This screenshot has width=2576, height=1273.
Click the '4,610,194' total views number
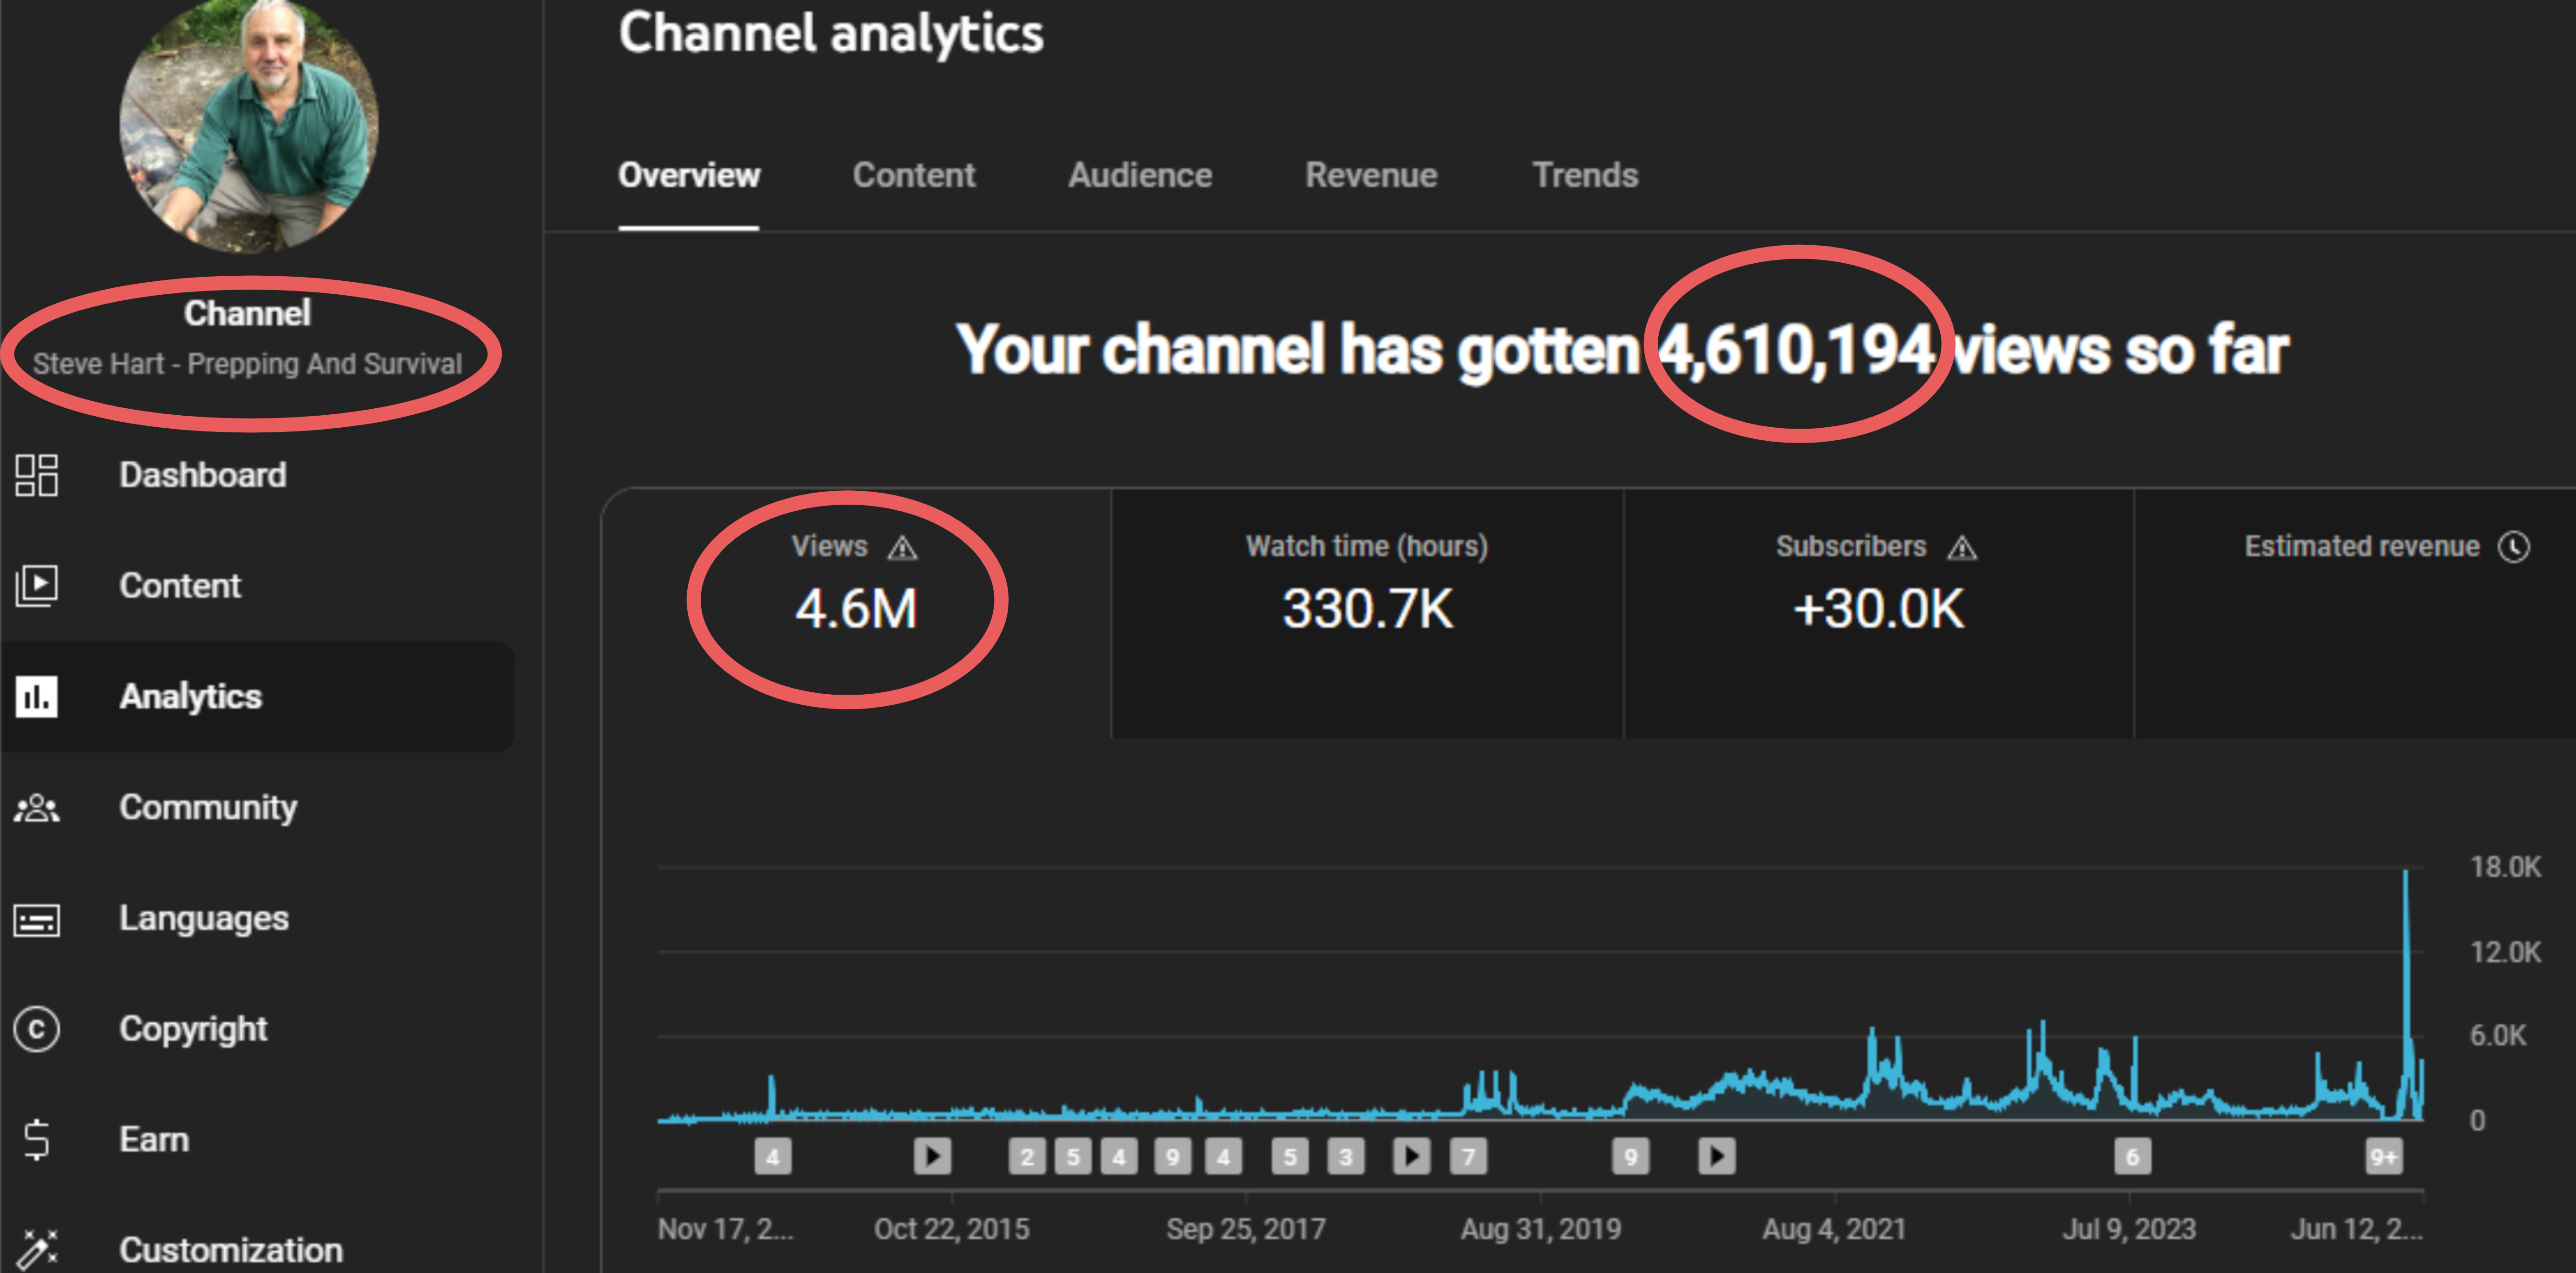(1796, 350)
